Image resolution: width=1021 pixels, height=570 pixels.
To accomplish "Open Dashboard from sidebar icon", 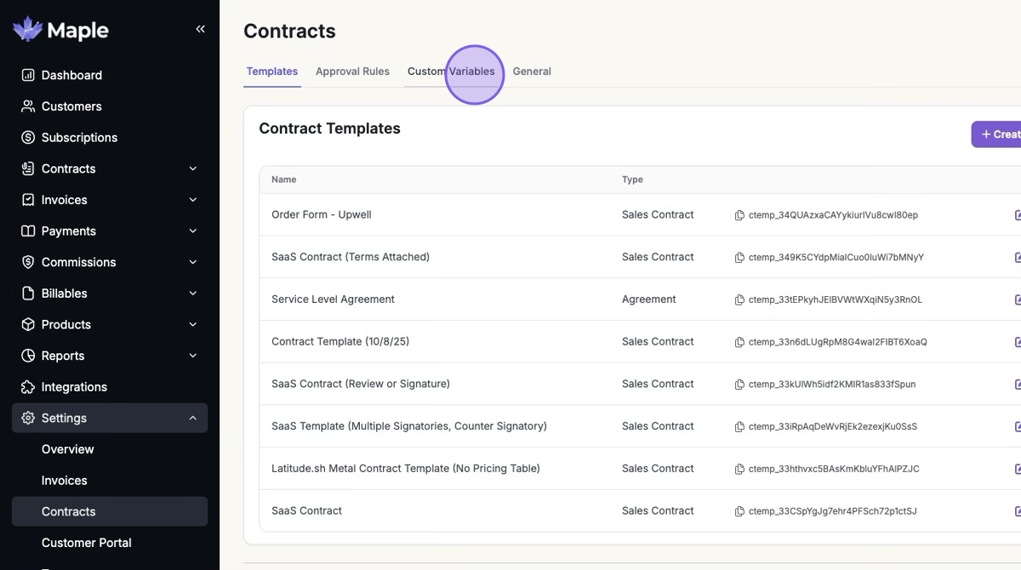I will [28, 75].
